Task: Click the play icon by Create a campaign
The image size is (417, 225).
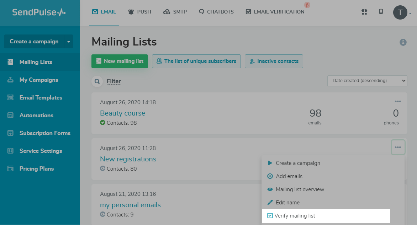Action: click(x=270, y=163)
